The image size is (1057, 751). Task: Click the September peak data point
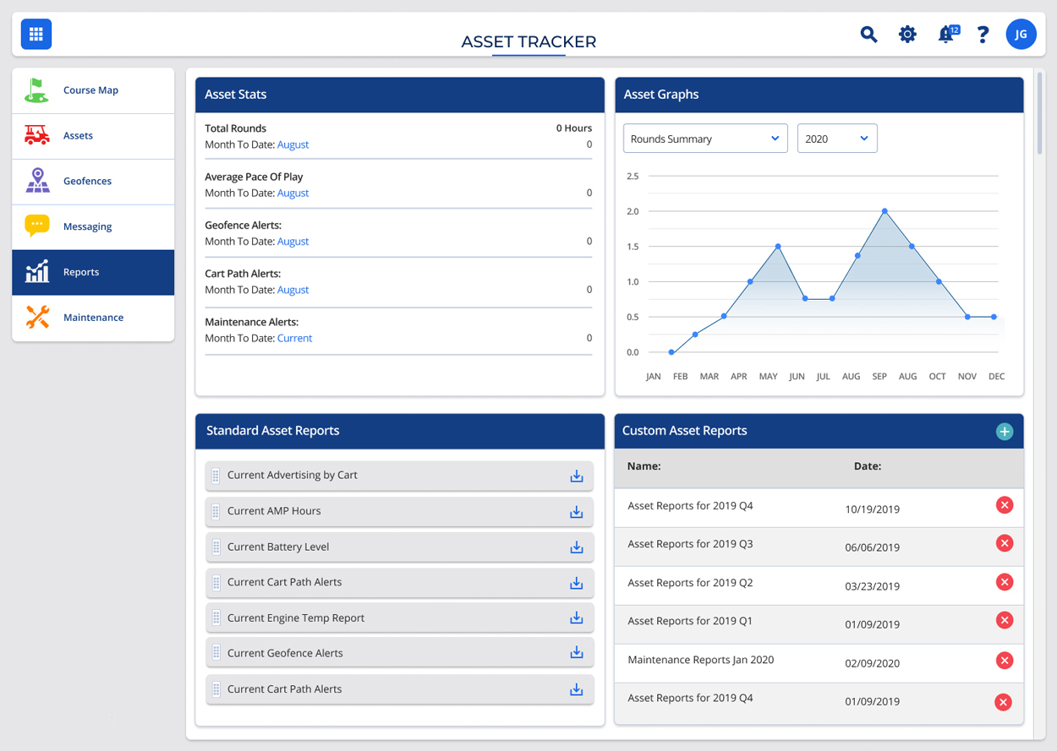point(884,211)
